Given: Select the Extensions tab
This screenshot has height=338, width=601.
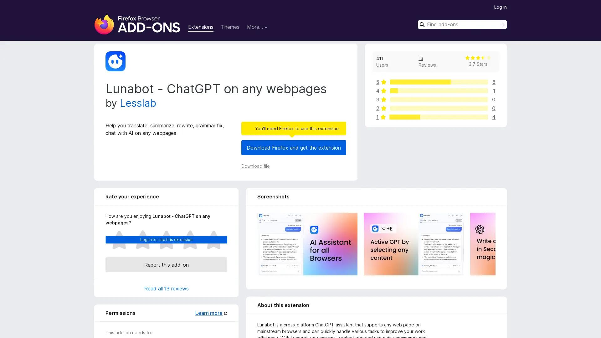Looking at the screenshot, I should pos(200,27).
